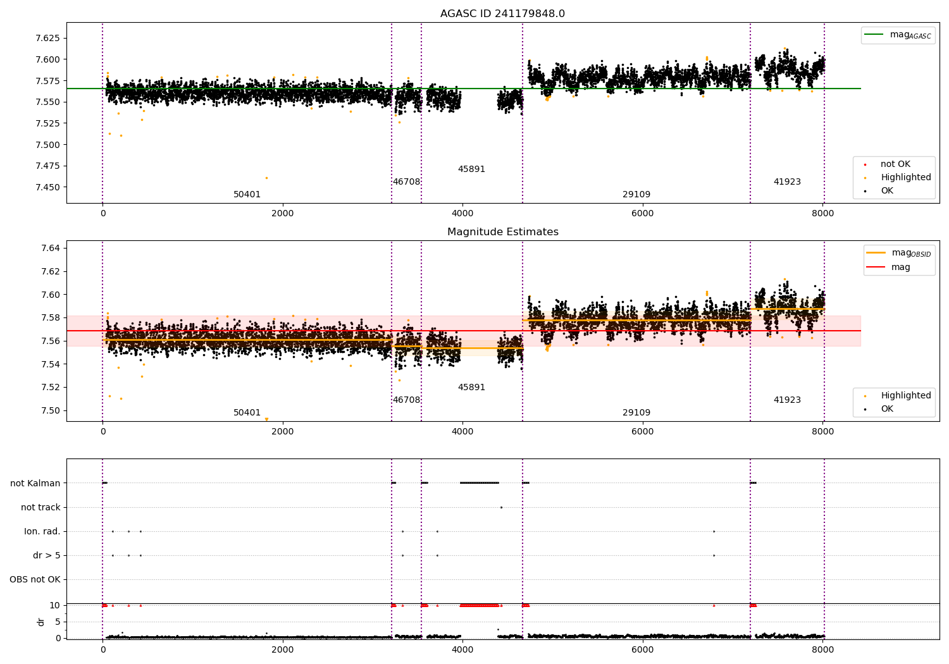949x664 pixels.
Task: Click the 'not track' axis label
Action: [40, 508]
